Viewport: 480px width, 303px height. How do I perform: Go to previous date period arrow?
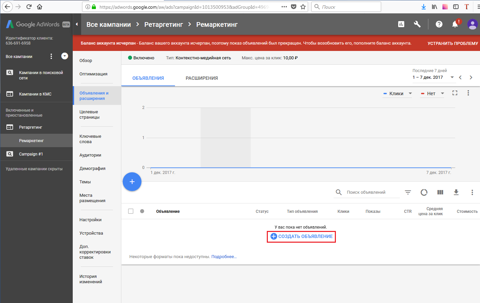[460, 77]
